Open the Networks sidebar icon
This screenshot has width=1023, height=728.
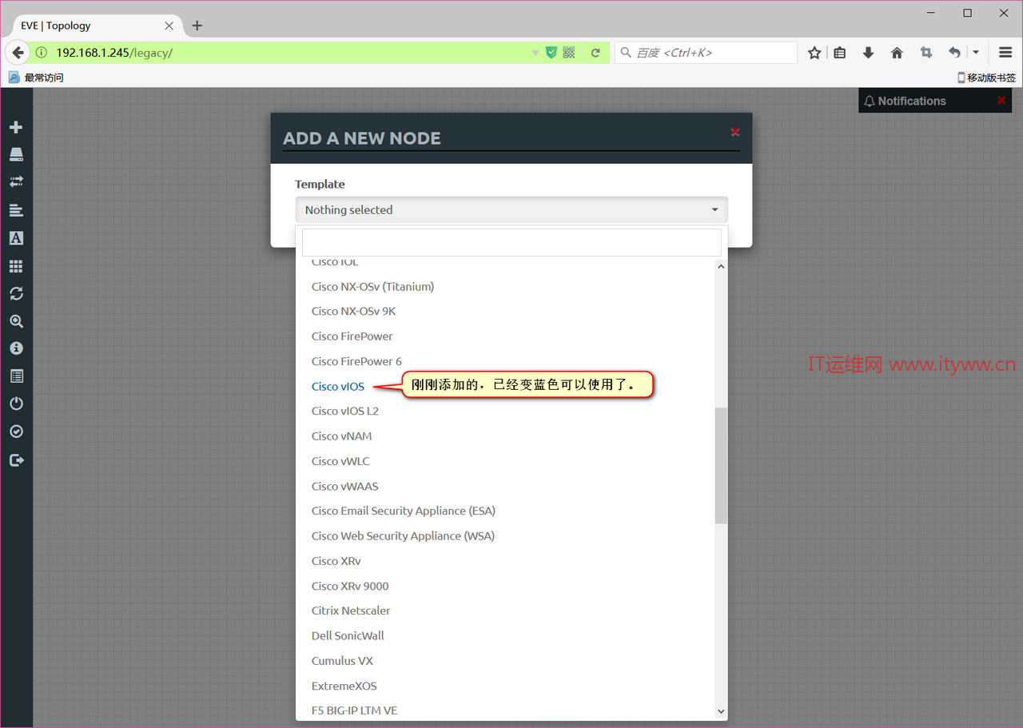click(x=16, y=182)
